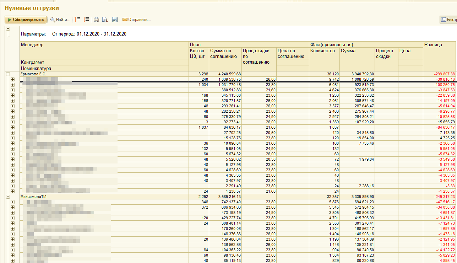Collapse the Параметры section at the top
The width and height of the screenshot is (457, 263).
(x=8, y=29)
